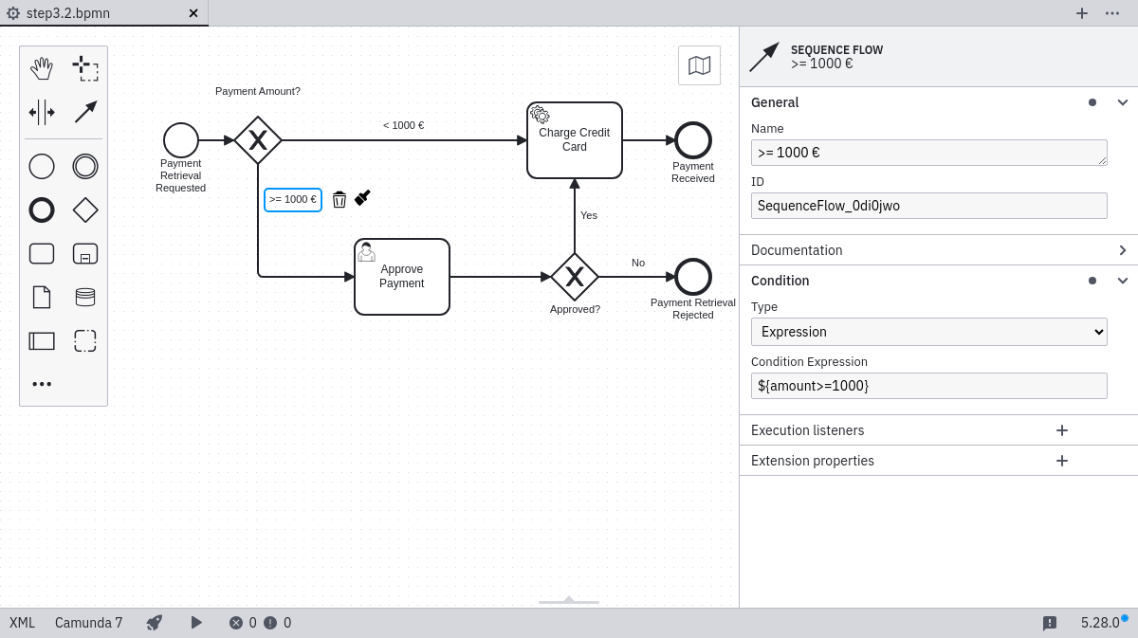
Task: Edit the ID field
Action: click(x=929, y=206)
